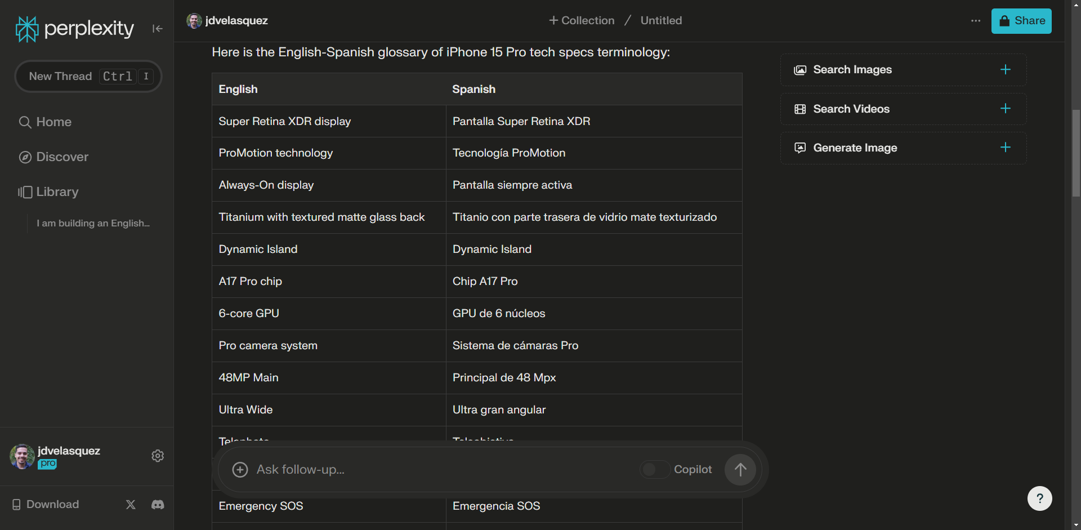Select 'Titanio con parte trasera de vidrio' cell
Viewport: 1081px width, 530px height.
tap(594, 217)
